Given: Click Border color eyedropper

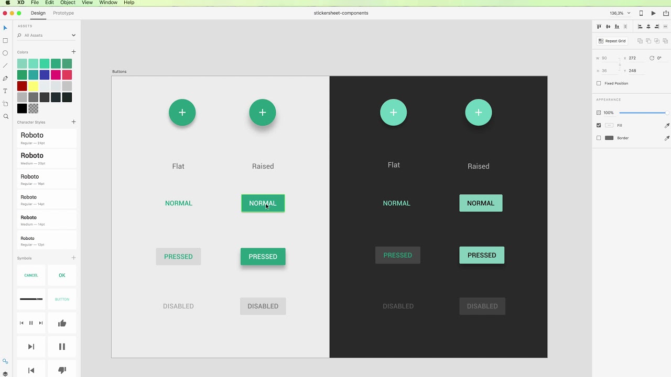Looking at the screenshot, I should pos(667,138).
